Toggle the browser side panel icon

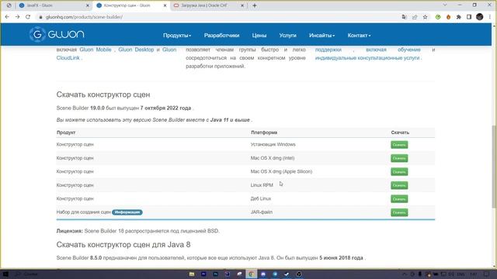(x=469, y=17)
